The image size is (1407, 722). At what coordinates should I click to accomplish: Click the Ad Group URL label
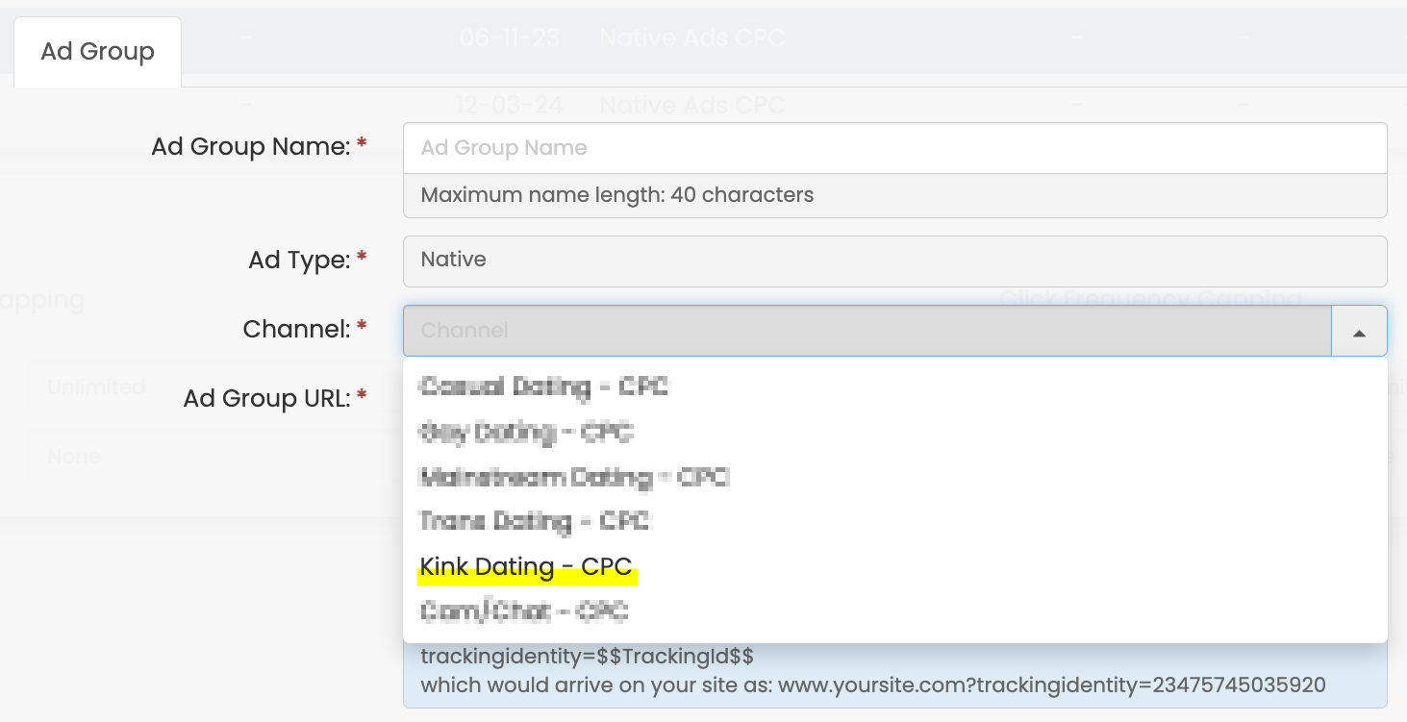(x=266, y=398)
